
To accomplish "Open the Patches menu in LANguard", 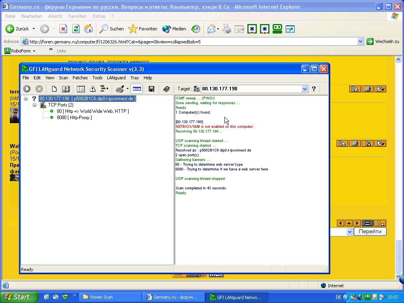I will point(80,78).
